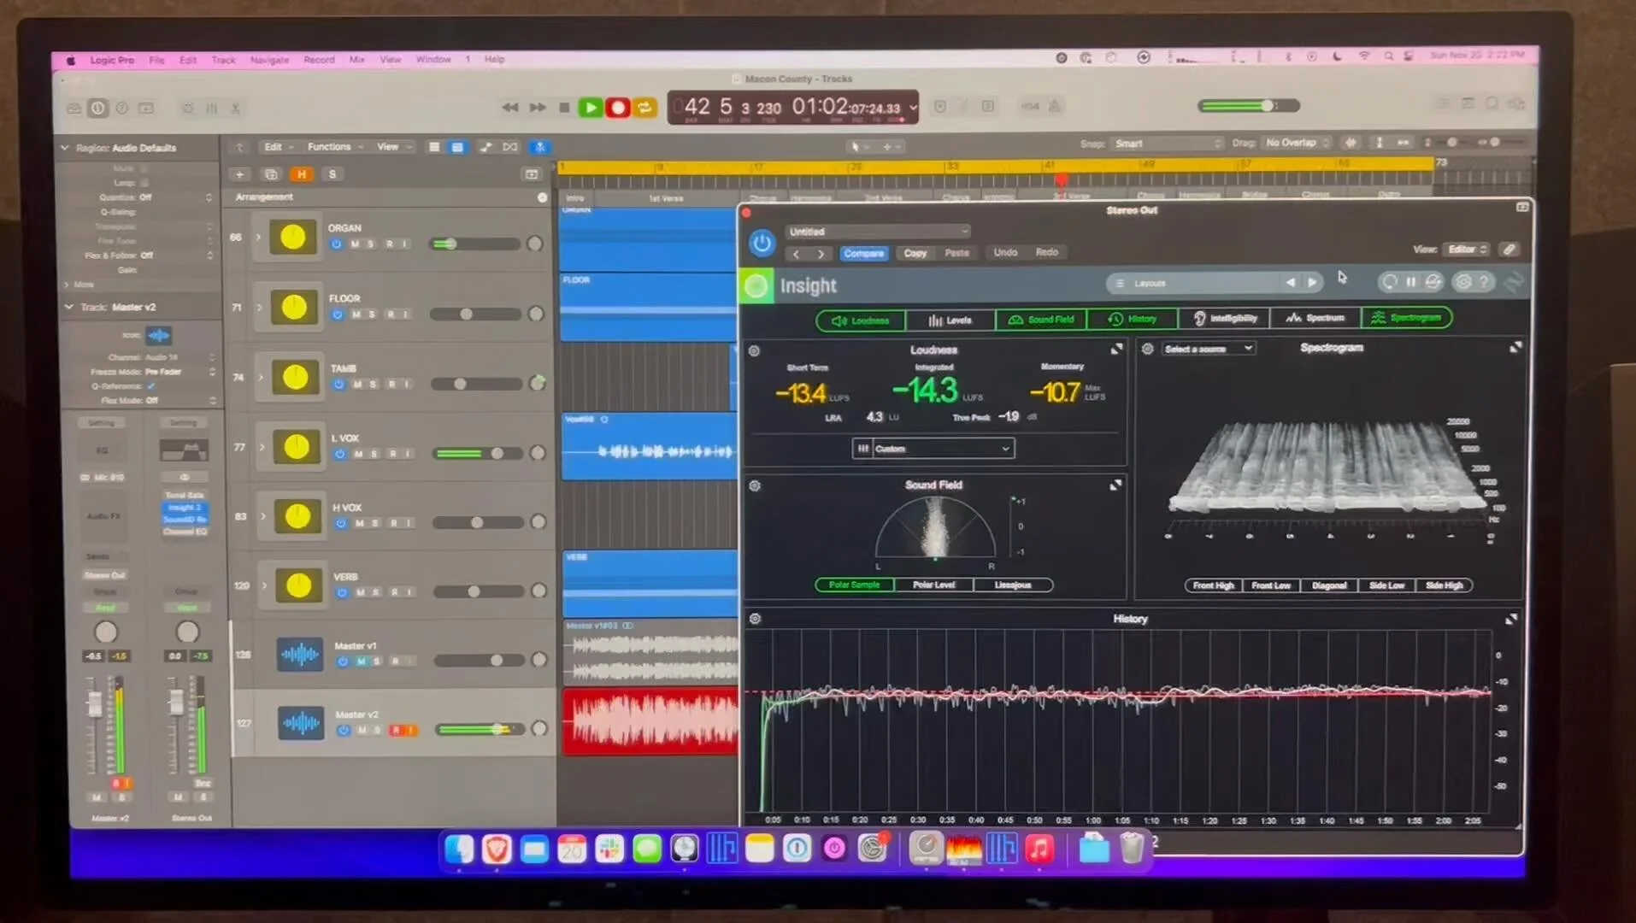Select Lissajous sound field mode
Image resolution: width=1636 pixels, height=923 pixels.
(1013, 585)
